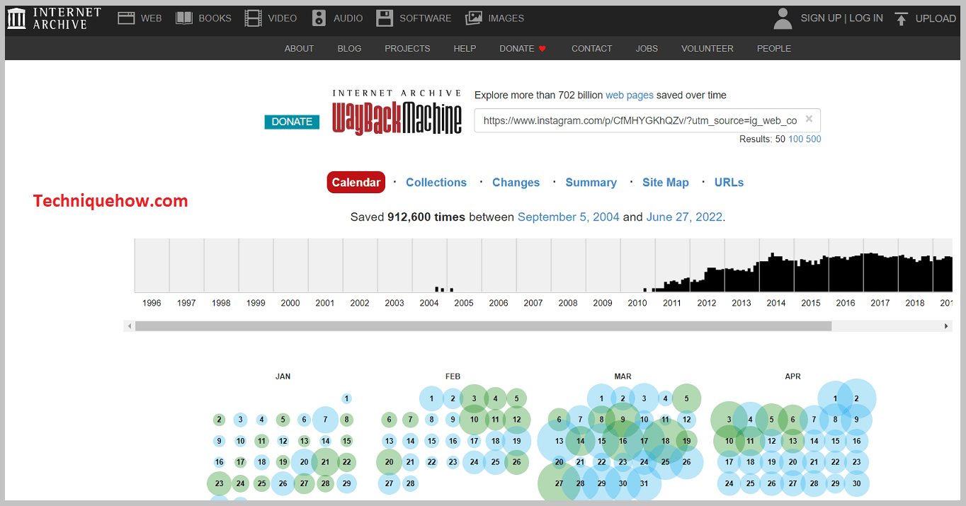Image resolution: width=966 pixels, height=506 pixels.
Task: Switch to the Site Map tab
Action: [x=666, y=183]
